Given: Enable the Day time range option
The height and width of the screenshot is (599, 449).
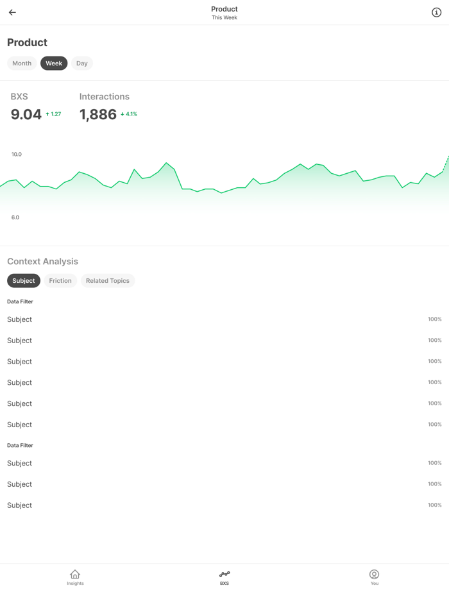Looking at the screenshot, I should tap(81, 63).
